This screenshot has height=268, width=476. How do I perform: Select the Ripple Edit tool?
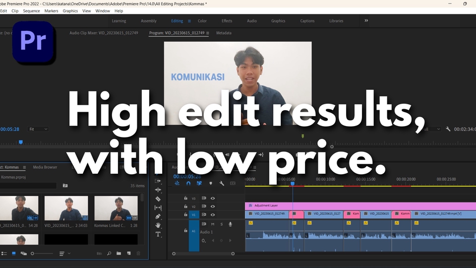click(158, 190)
